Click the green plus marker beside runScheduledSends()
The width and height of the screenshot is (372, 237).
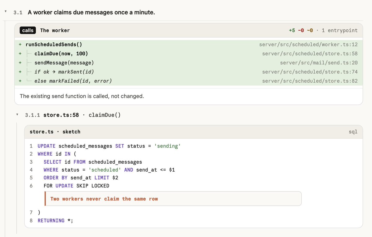click(20, 45)
